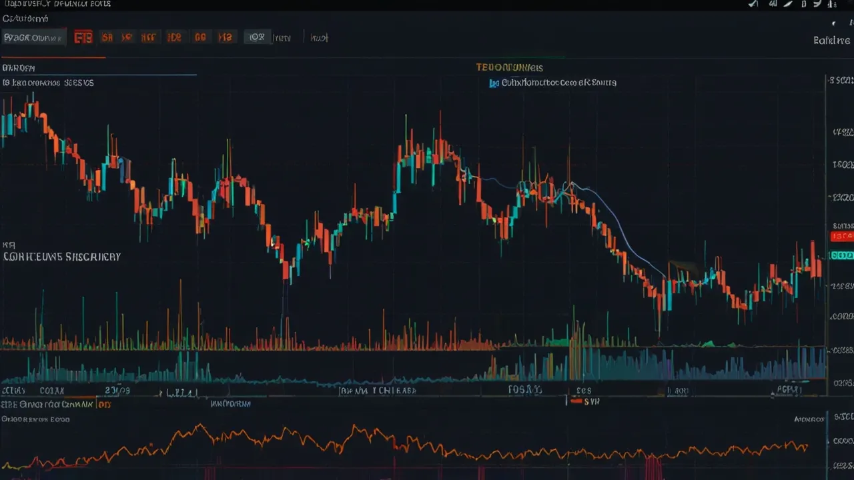Click the blue chart icon beside indicator legend
This screenshot has height=480, width=854.
[x=494, y=83]
